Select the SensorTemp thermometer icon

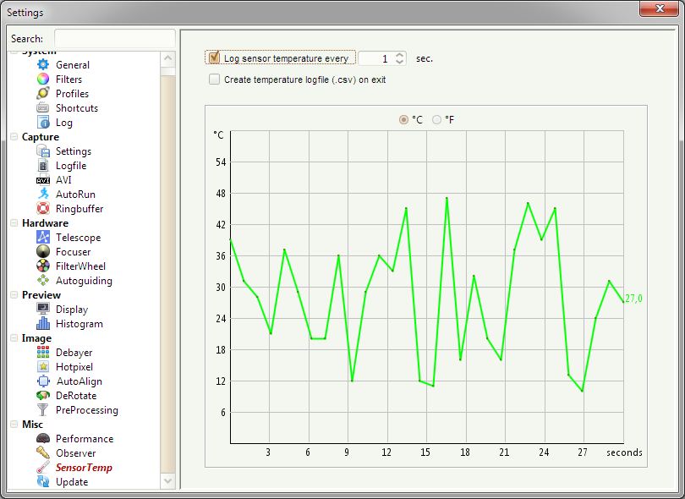pos(43,468)
